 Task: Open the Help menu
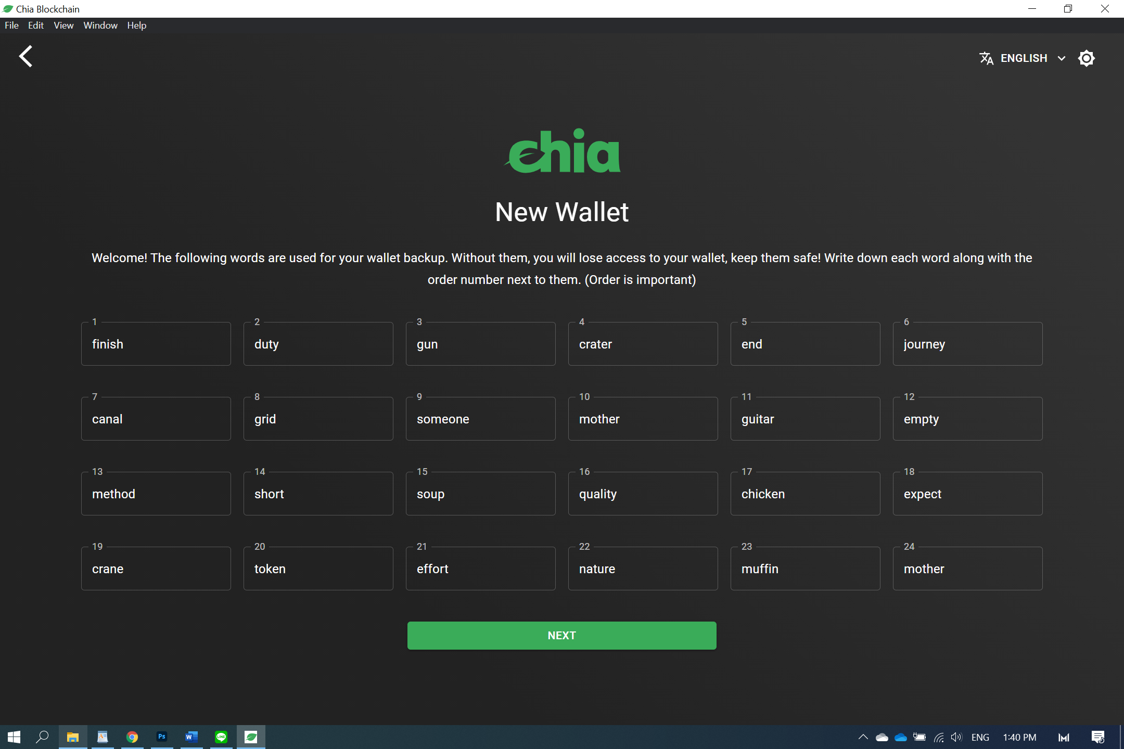pyautogui.click(x=136, y=25)
